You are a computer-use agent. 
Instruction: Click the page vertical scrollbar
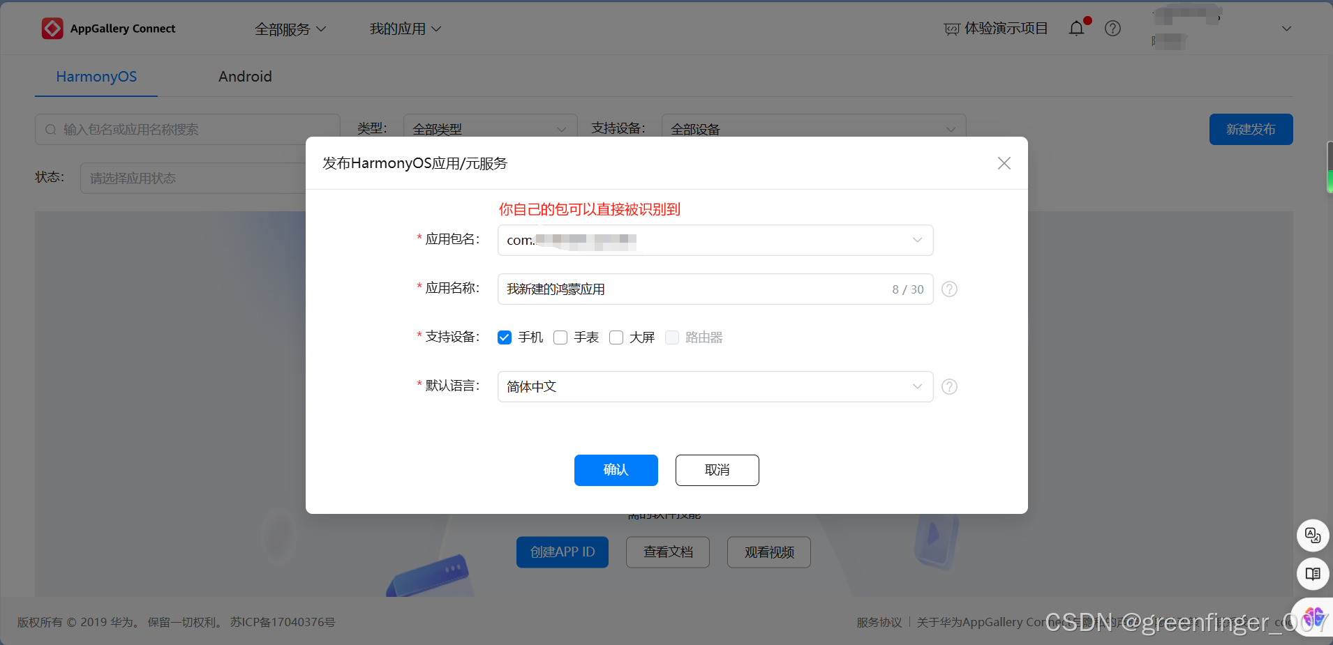1330,167
